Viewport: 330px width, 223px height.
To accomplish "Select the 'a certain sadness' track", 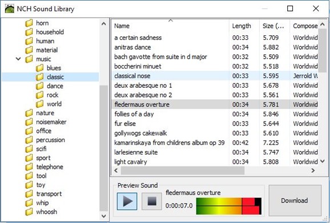I will [215, 38].
